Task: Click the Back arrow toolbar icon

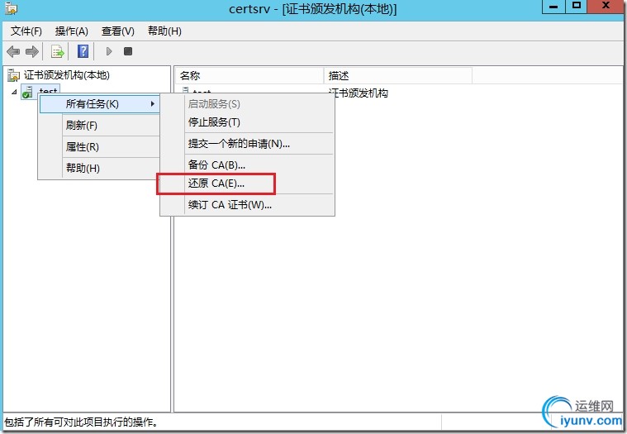Action: [13, 51]
